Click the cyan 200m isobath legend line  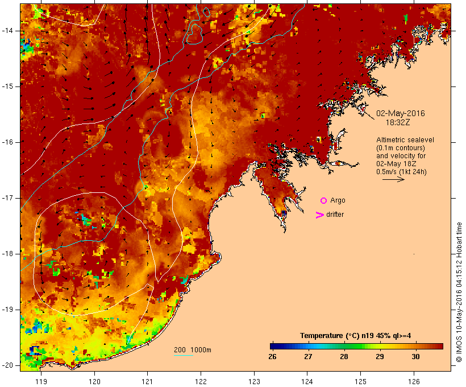184,355
